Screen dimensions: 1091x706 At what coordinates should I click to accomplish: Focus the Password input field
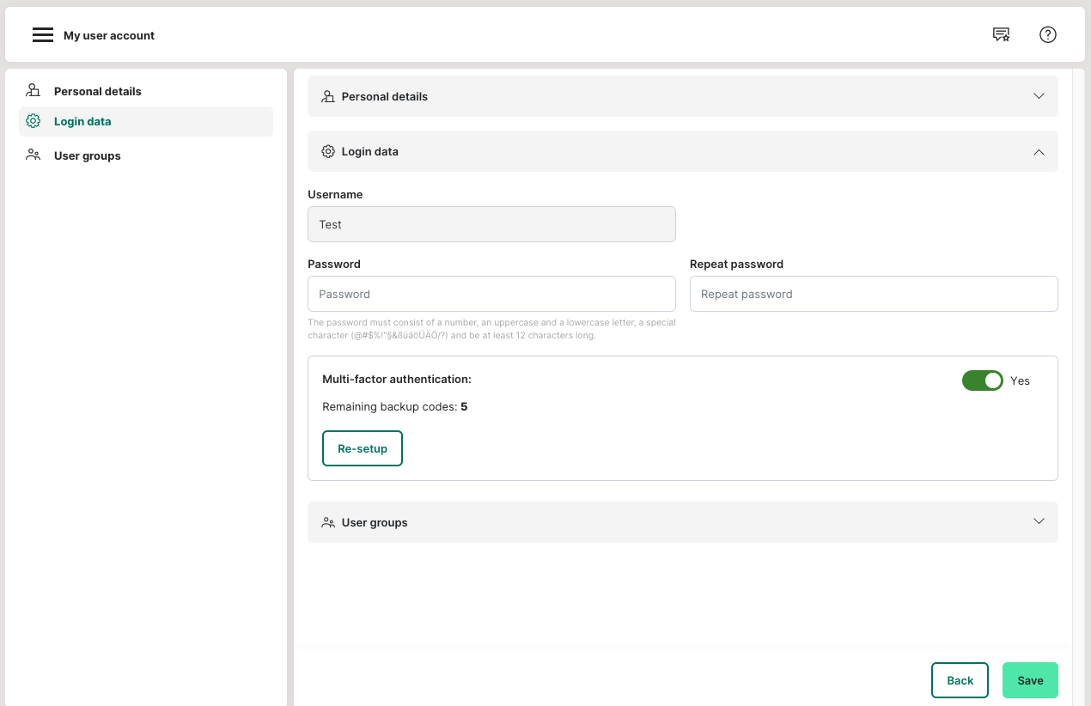click(491, 294)
